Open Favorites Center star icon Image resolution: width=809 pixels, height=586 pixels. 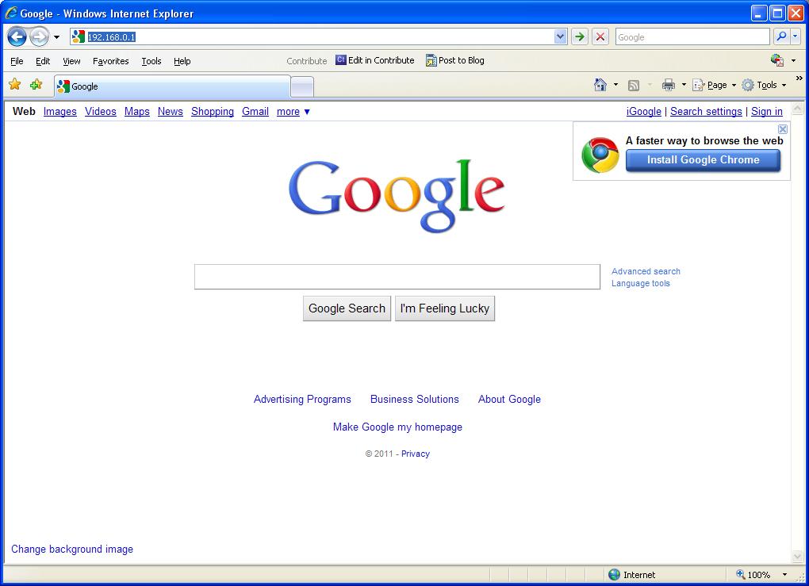tap(15, 84)
